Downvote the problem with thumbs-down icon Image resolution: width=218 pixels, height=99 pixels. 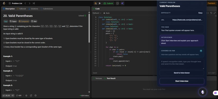(13, 95)
